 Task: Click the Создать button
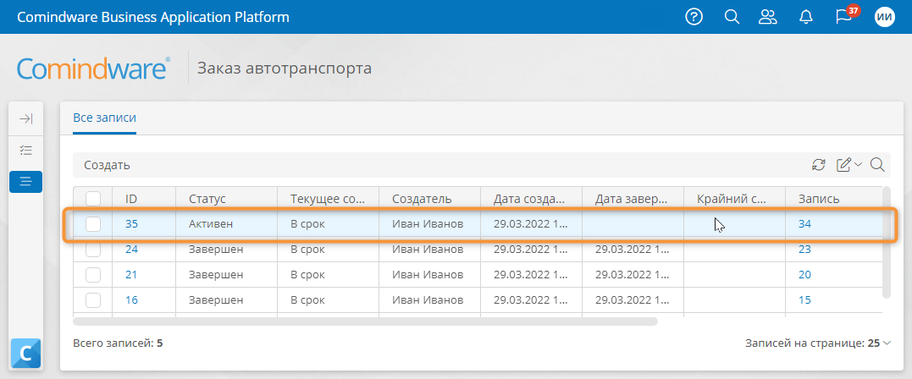click(x=107, y=165)
